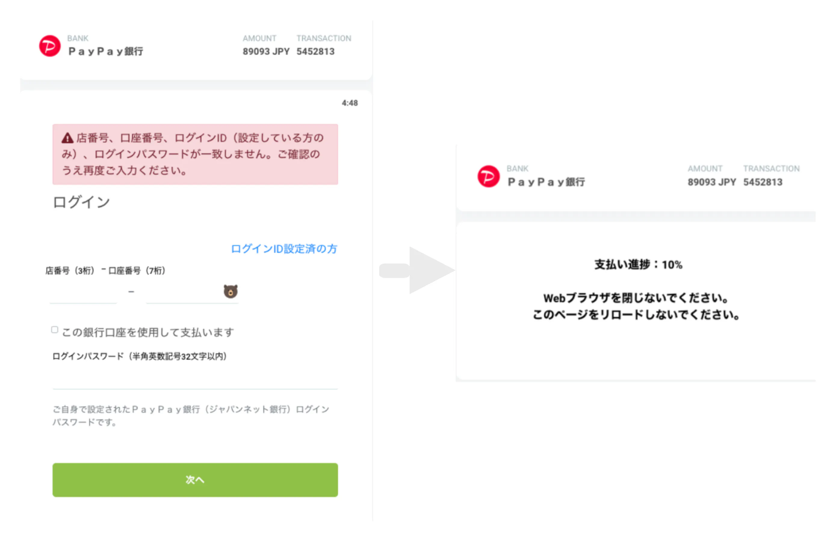Click the '4:48' countdown timer
This screenshot has width=830, height=539.
350,103
